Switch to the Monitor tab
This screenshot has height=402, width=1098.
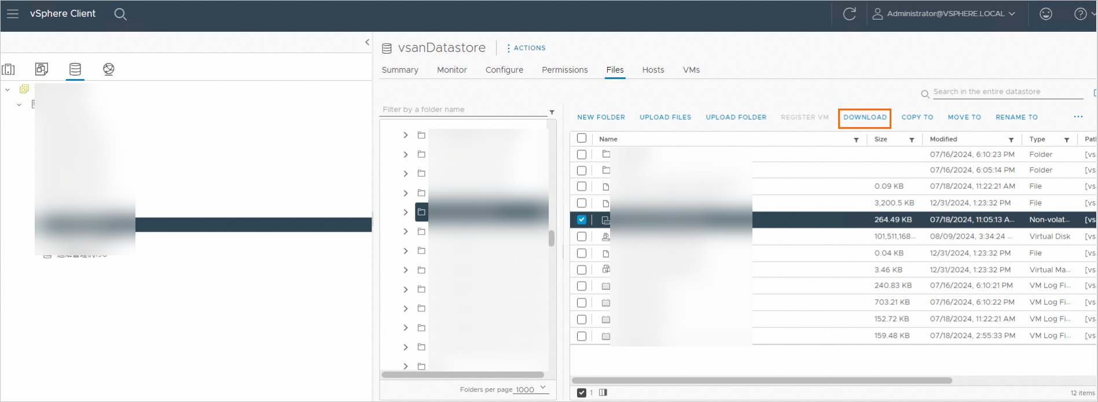coord(452,70)
